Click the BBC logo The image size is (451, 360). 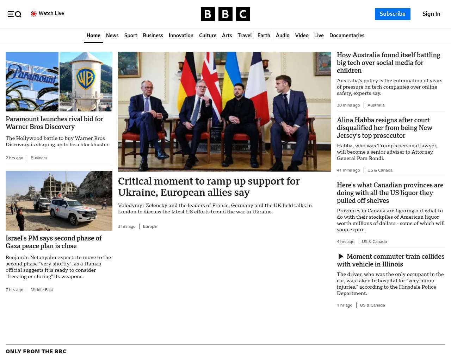coord(225,14)
